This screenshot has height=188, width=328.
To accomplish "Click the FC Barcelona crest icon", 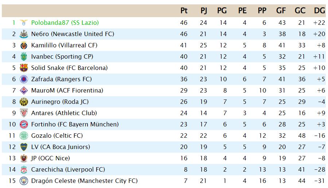I will [24, 68].
